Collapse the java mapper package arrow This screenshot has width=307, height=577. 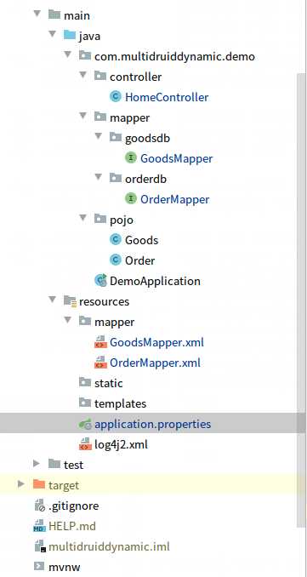coord(83,116)
